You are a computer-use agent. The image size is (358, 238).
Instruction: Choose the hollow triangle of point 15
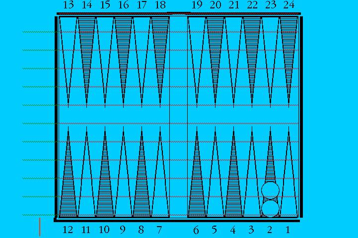pos(105,62)
